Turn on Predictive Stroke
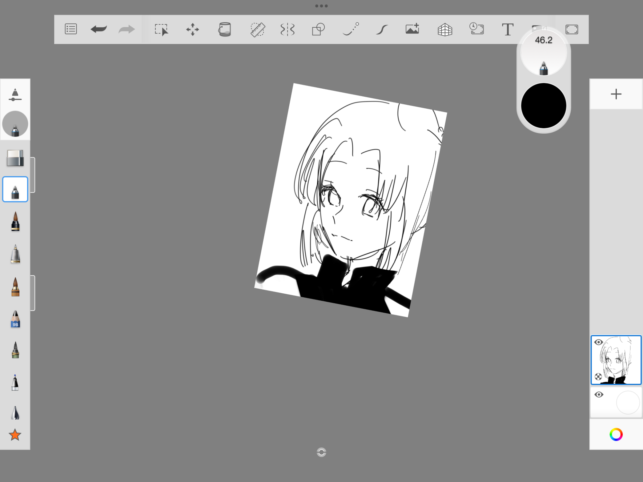Image resolution: width=643 pixels, height=482 pixels. (x=381, y=30)
